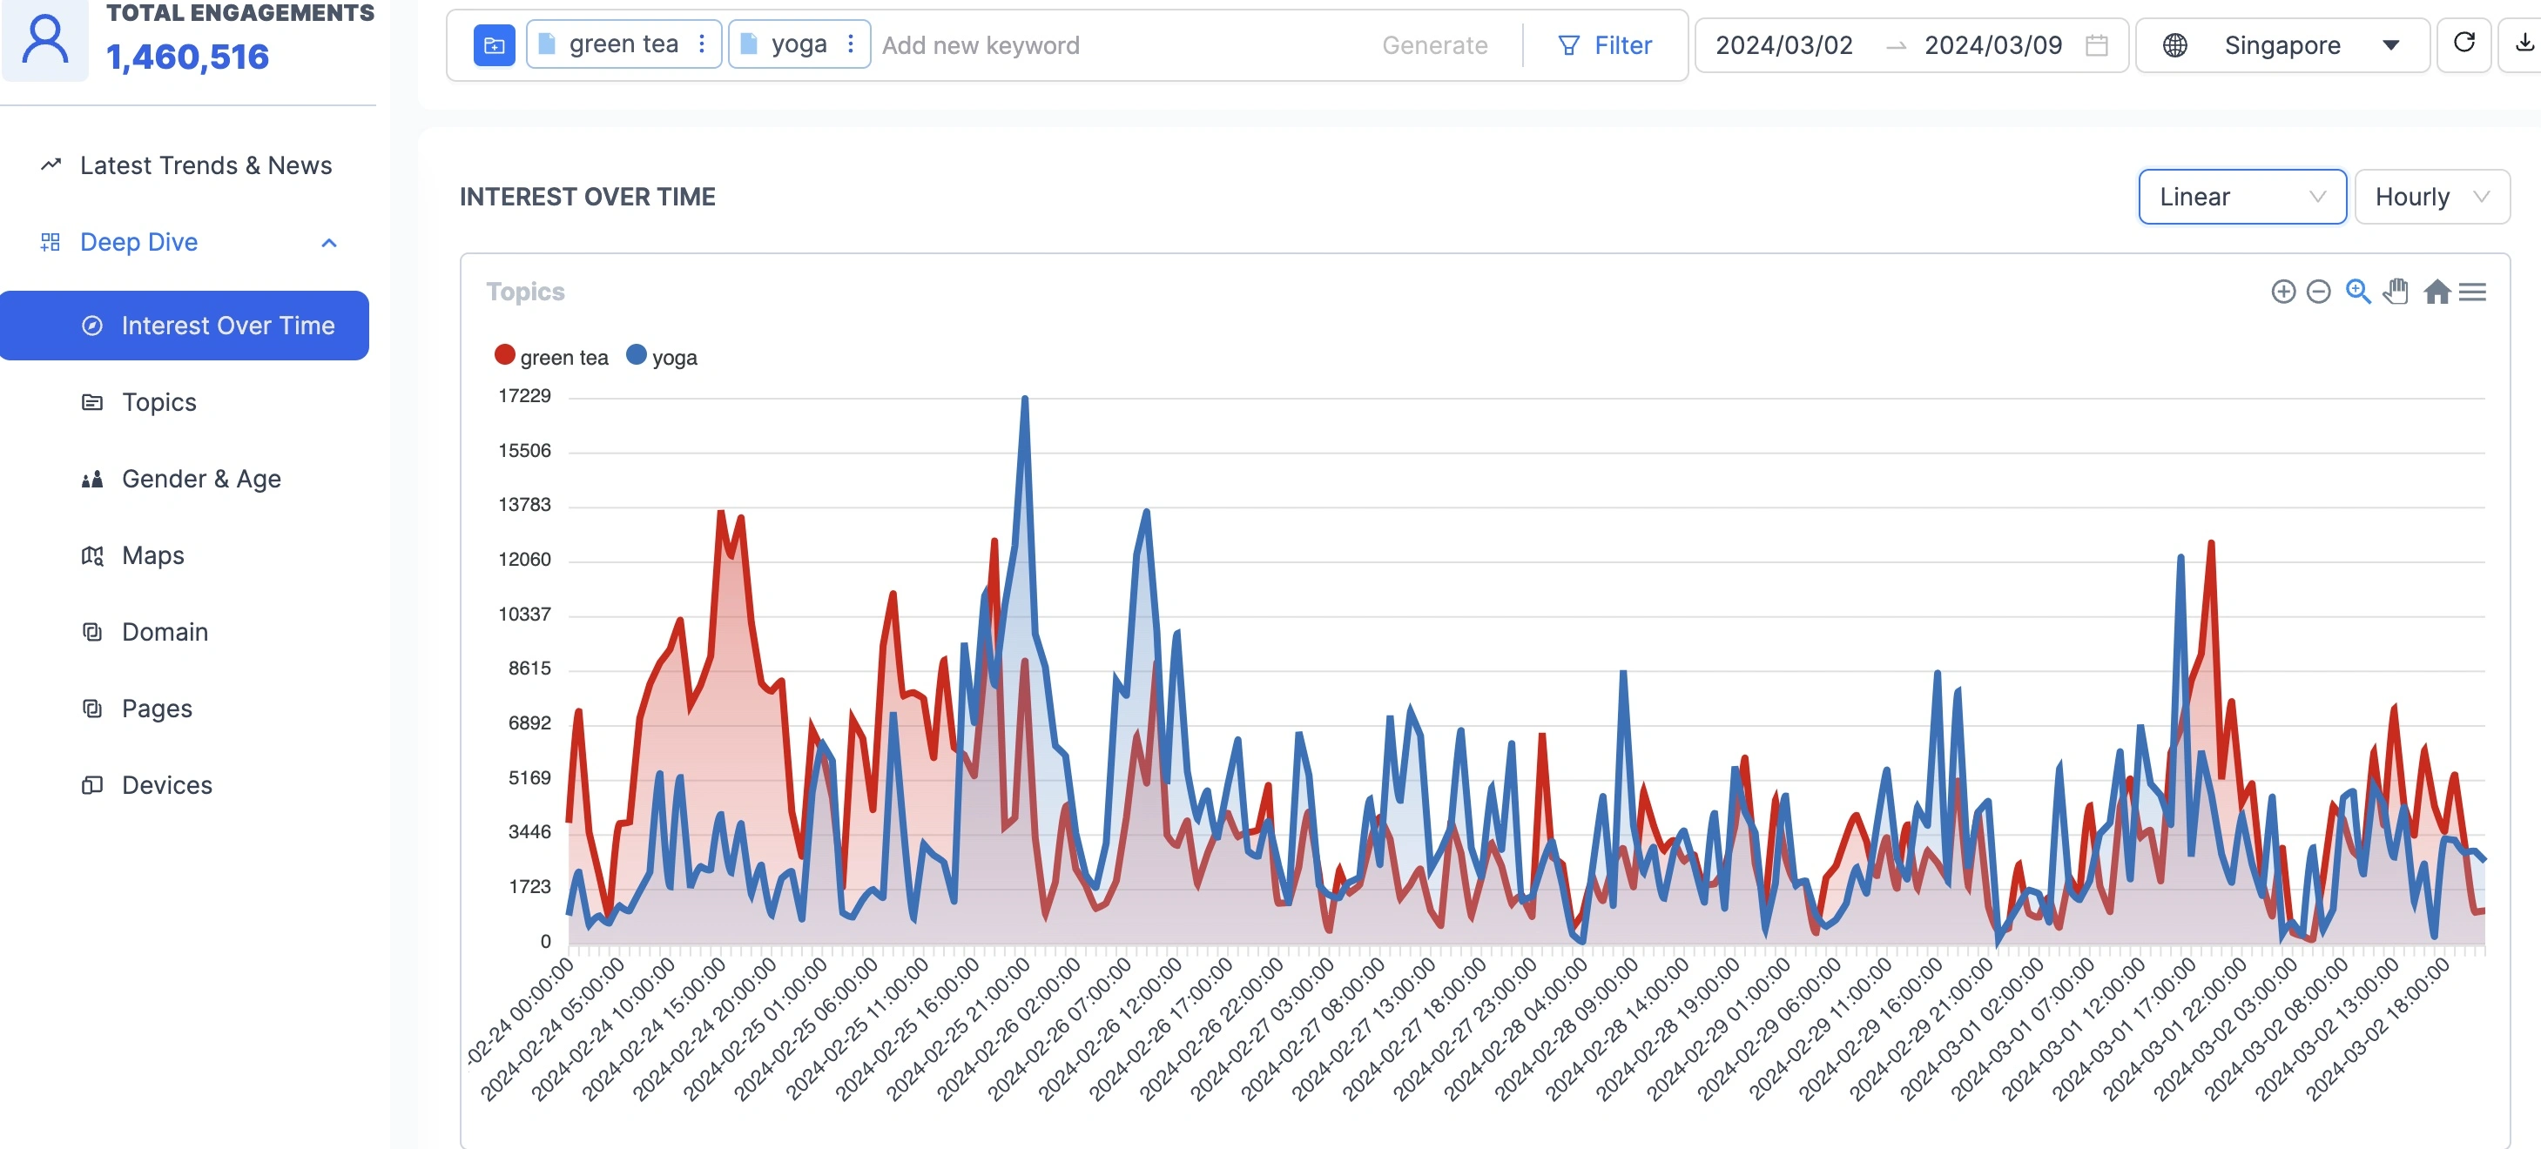Viewport: 2541px width, 1149px height.
Task: Open the Hourly interval dropdown
Action: (x=2431, y=196)
